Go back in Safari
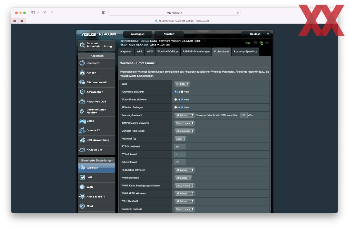This screenshot has width=349, height=228. pyautogui.click(x=45, y=13)
